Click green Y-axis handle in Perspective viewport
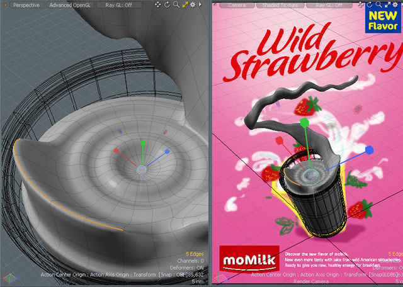403x287 pixels. click(x=142, y=143)
